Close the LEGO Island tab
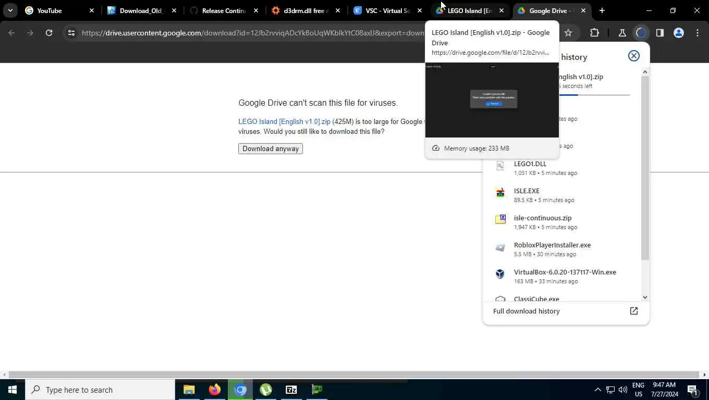 (x=502, y=10)
